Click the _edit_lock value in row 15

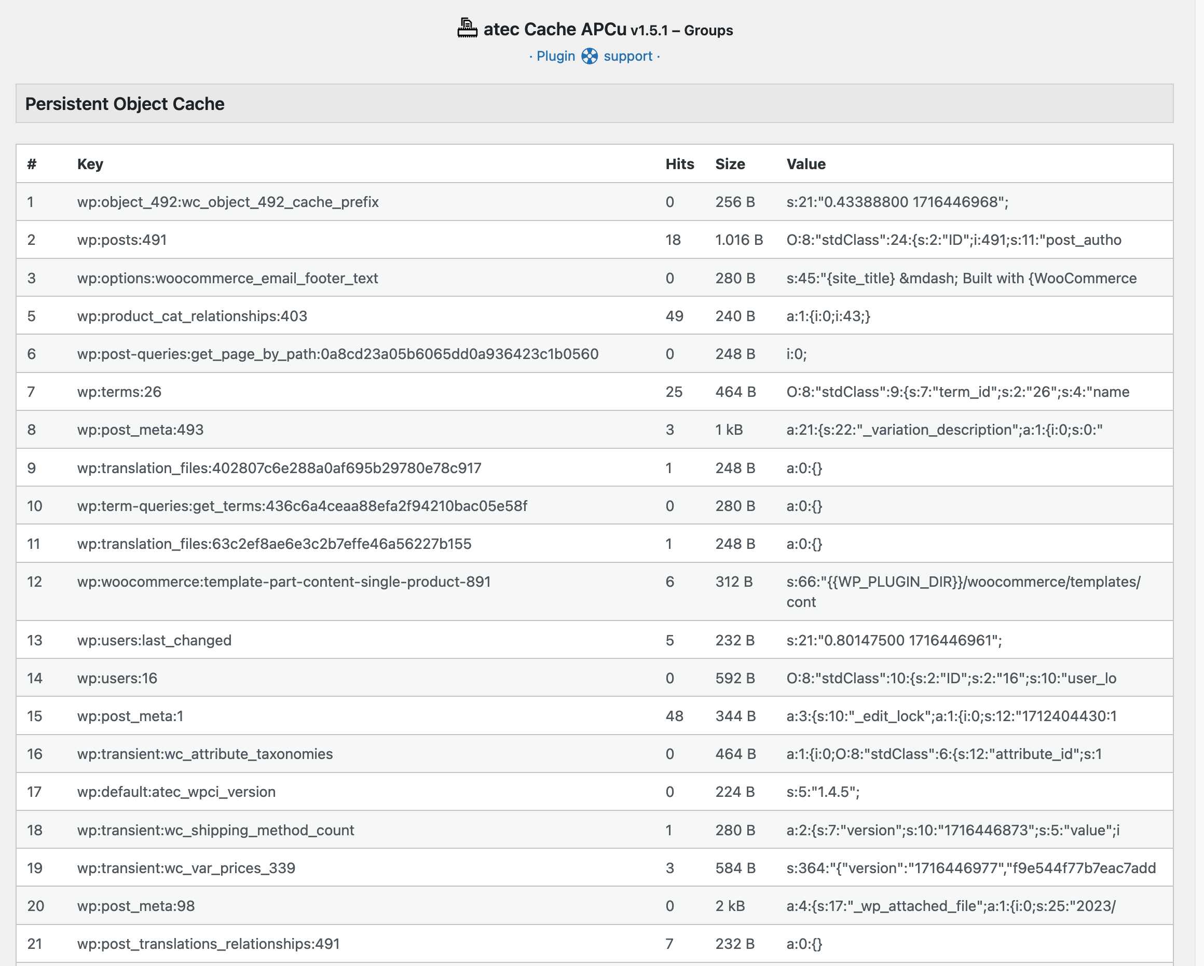[x=952, y=716]
